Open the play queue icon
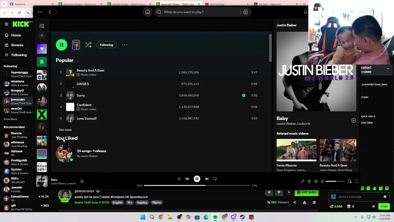394x222 pixels. (309, 181)
